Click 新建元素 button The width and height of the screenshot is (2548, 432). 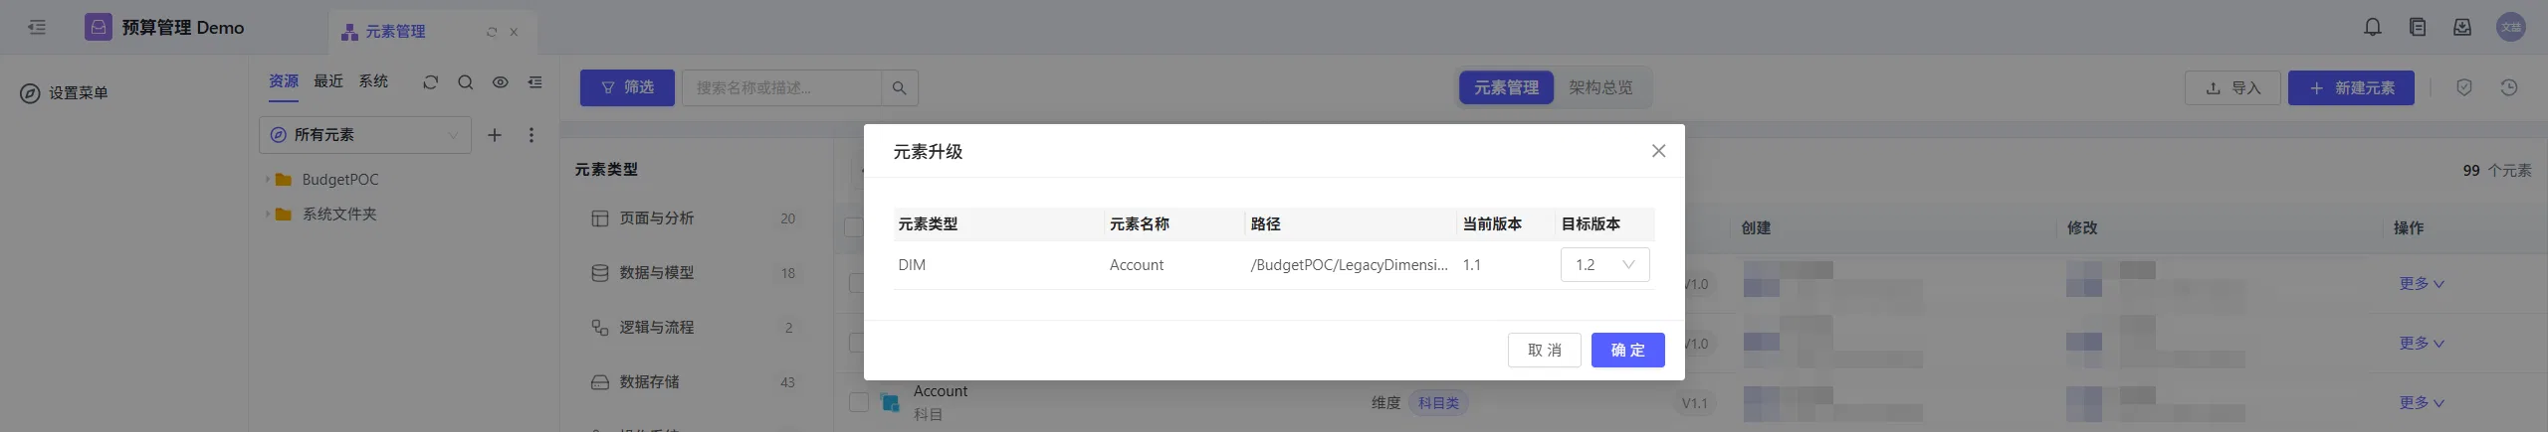(x=2351, y=87)
